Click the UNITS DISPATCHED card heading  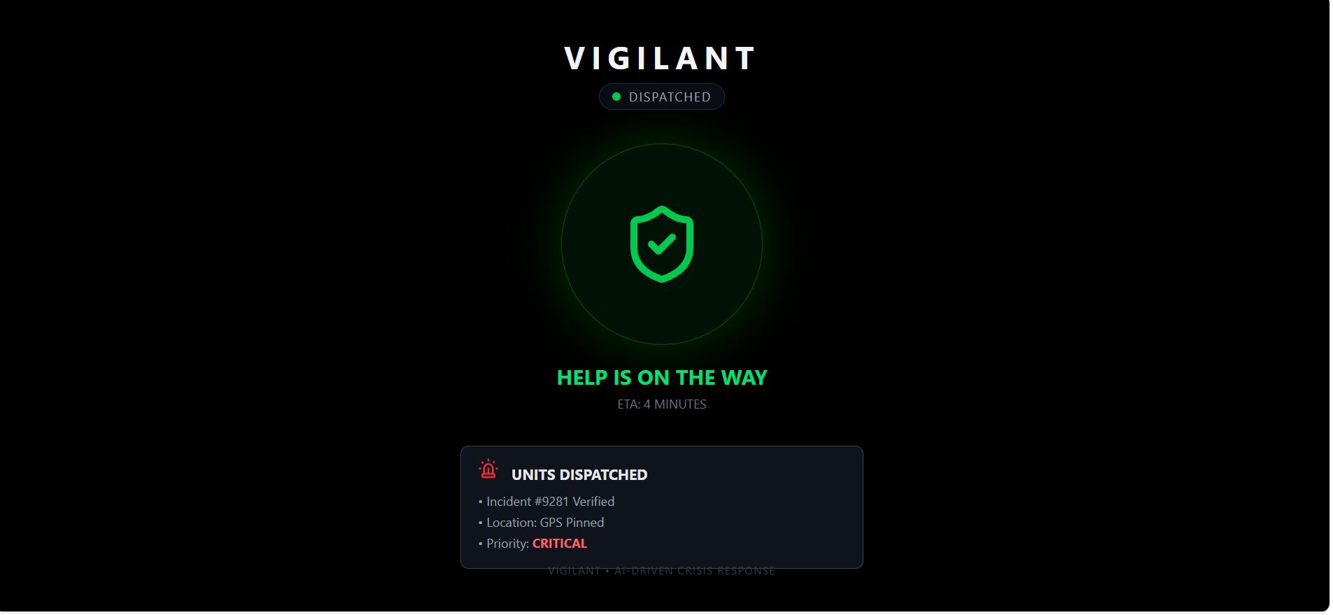[x=579, y=475]
